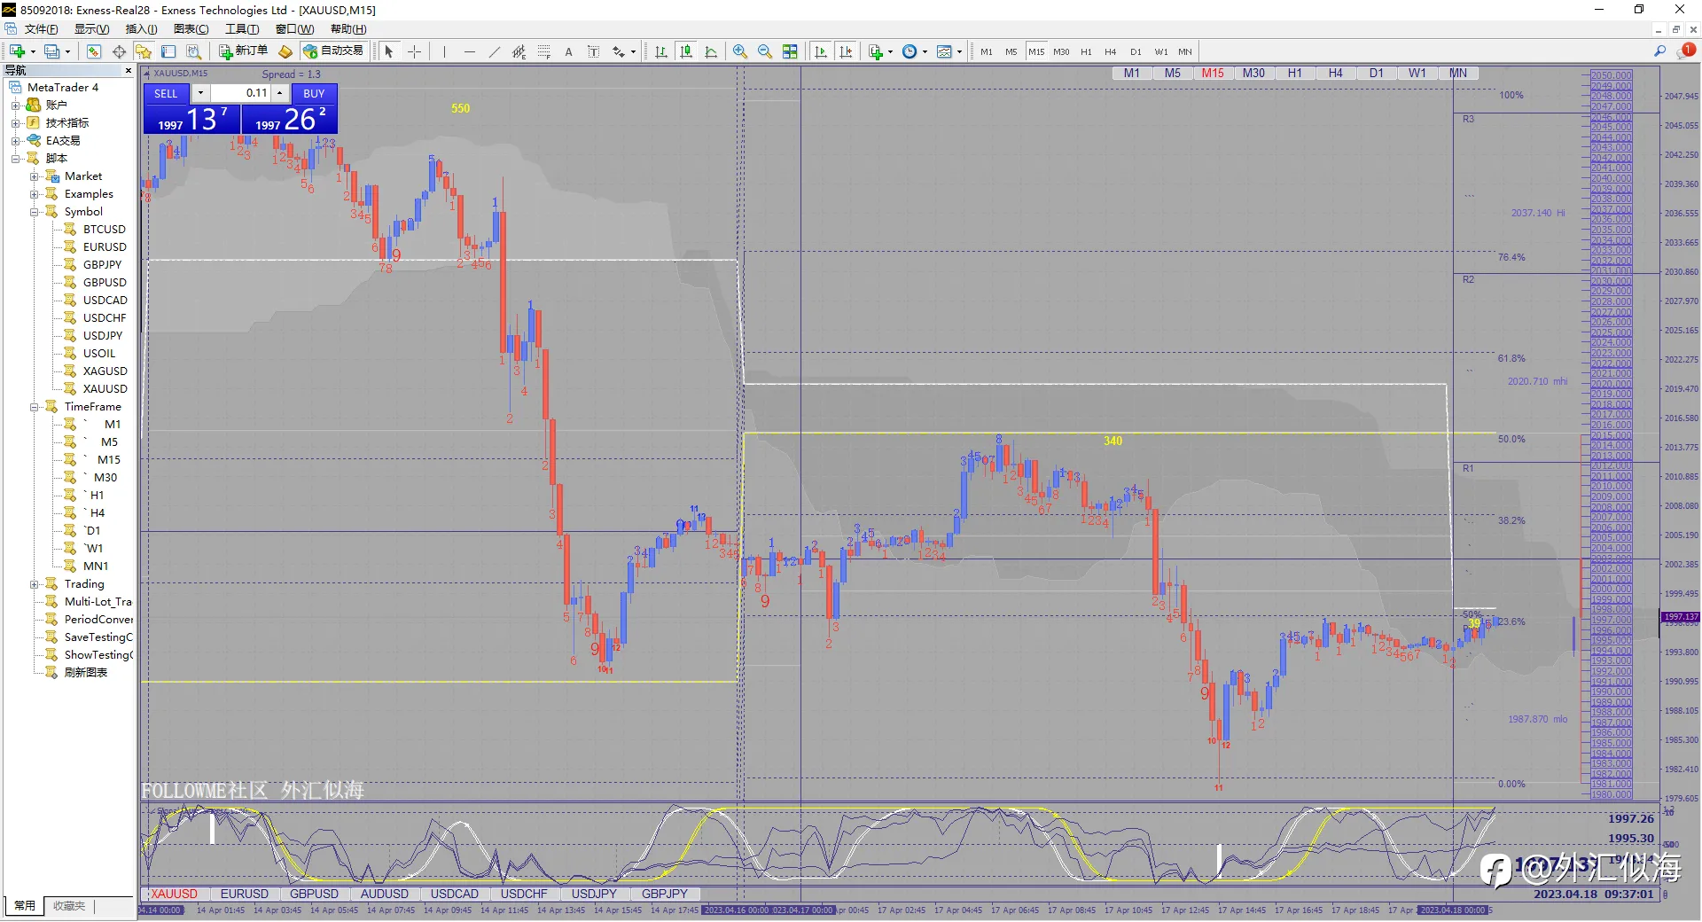1702x922 pixels.
Task: Draw a horizontal line
Action: coord(469,51)
